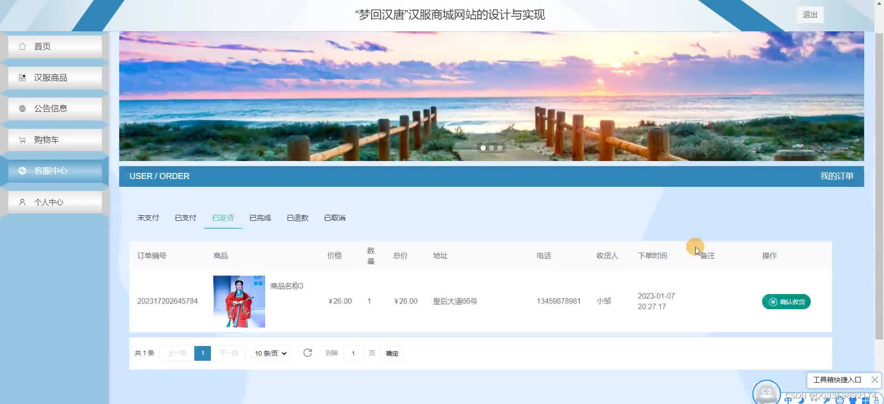Click the 到第 page number input
884x404 pixels.
coord(354,353)
